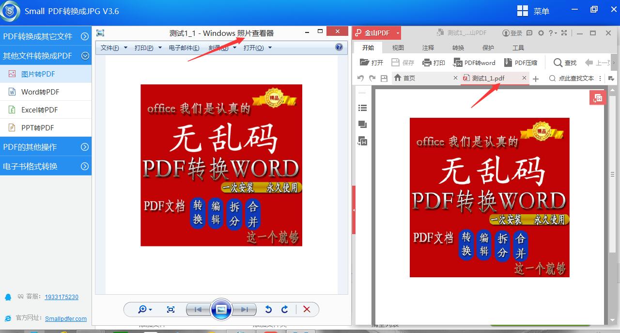
Task: Select Word转PDF in the sidebar
Action: pyautogui.click(x=46, y=92)
